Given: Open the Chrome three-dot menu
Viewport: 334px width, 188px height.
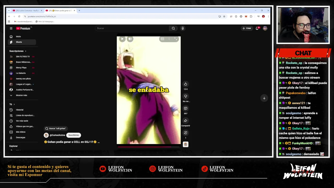Looking at the screenshot, I should coord(268,16).
